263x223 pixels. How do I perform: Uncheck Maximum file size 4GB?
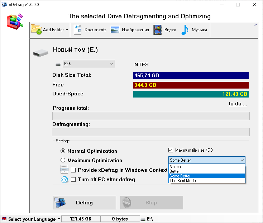(x=171, y=150)
